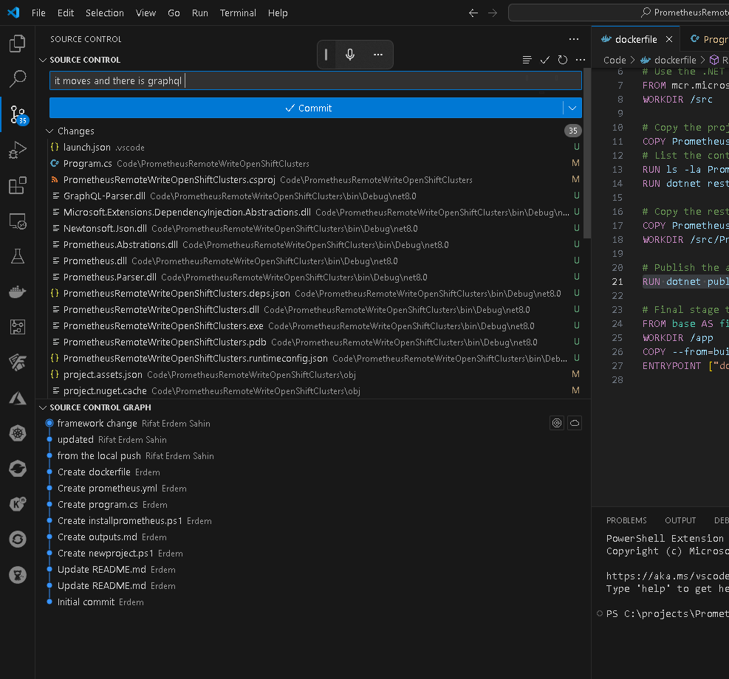The image size is (729, 679).
Task: Open the Docker whale view
Action: 17,292
